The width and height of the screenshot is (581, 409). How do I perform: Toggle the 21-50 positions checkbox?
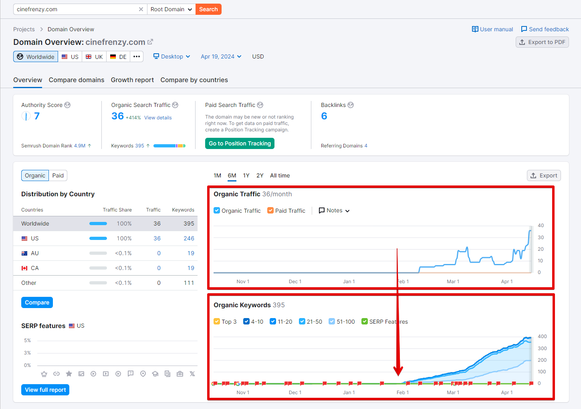coord(302,321)
